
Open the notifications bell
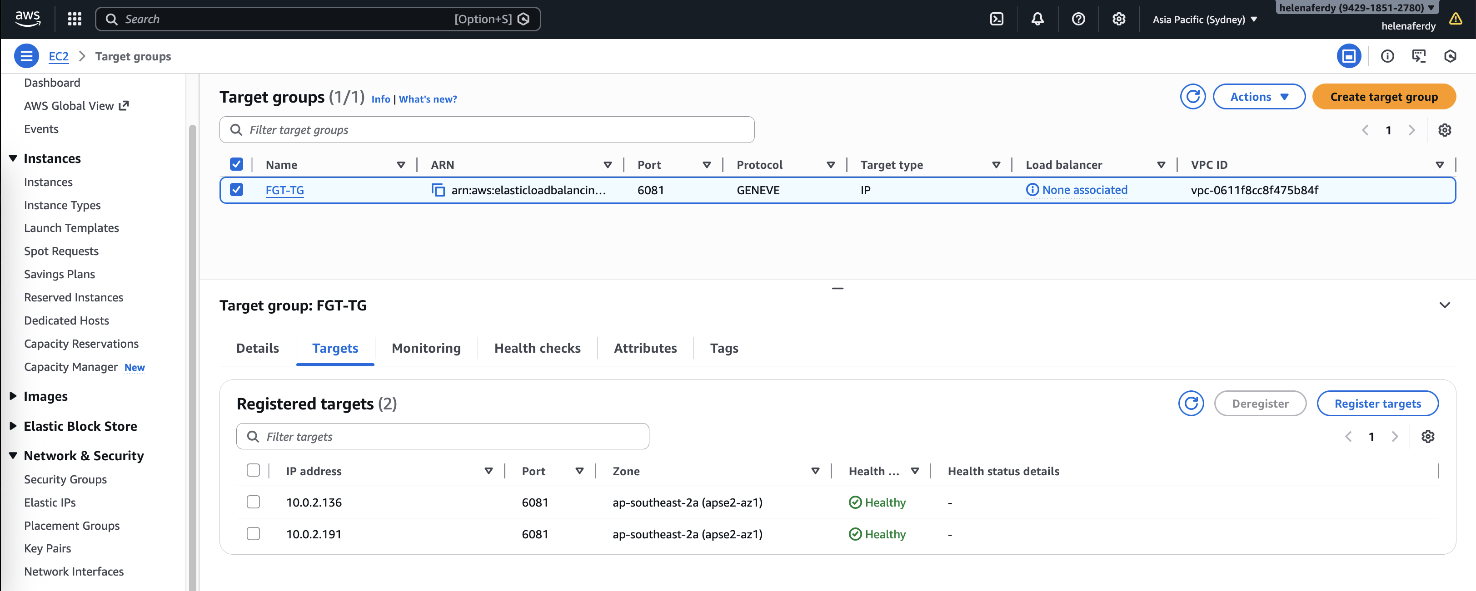1037,20
